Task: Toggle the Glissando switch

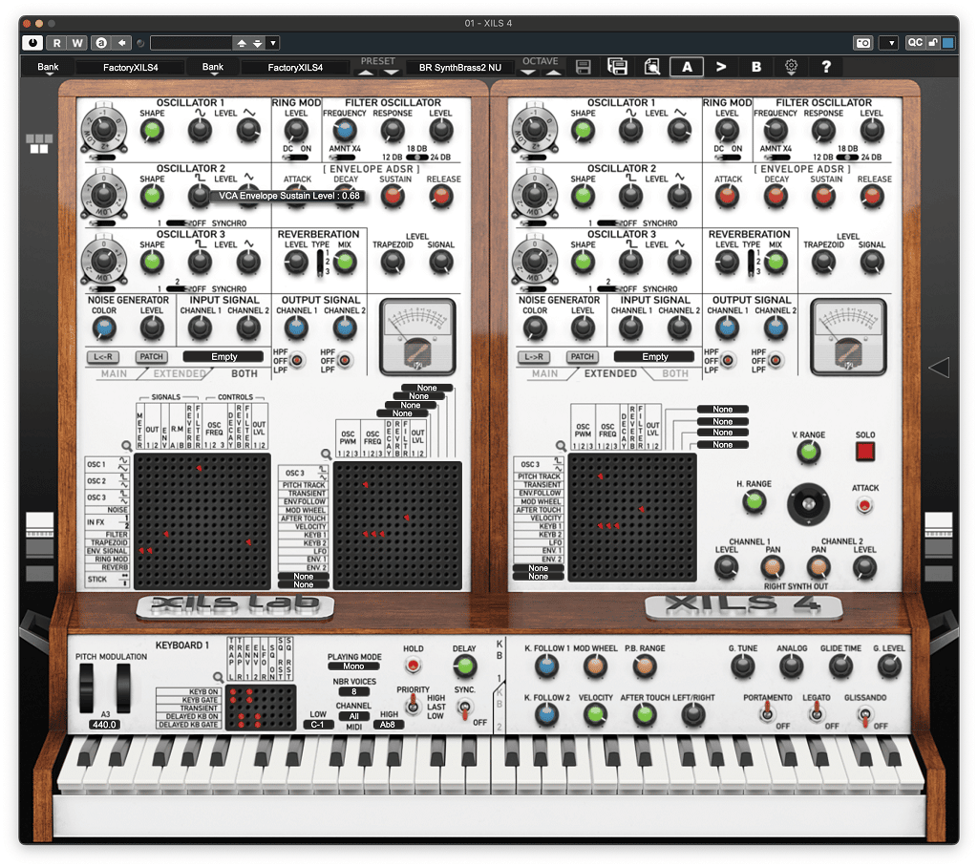Action: 865,714
